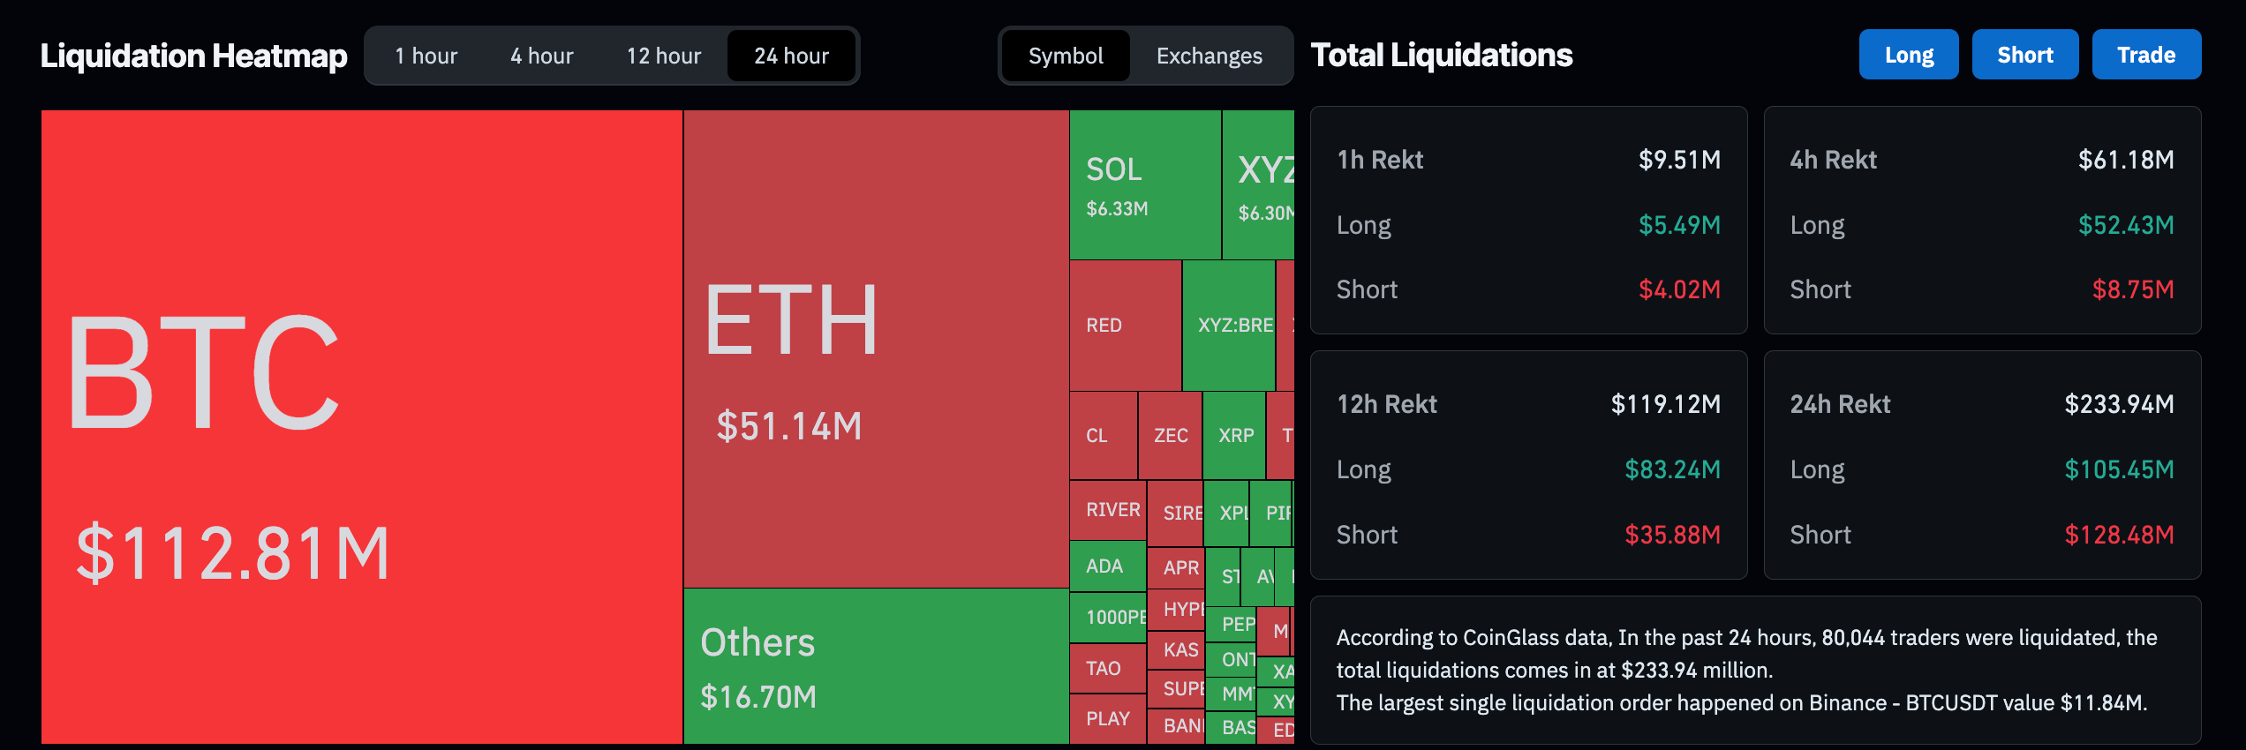The width and height of the screenshot is (2246, 750).
Task: Click the blue Trade button
Action: [x=2145, y=55]
